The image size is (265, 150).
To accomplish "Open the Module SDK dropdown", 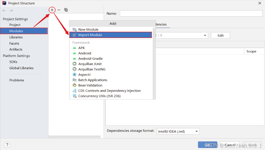I will [205, 35].
